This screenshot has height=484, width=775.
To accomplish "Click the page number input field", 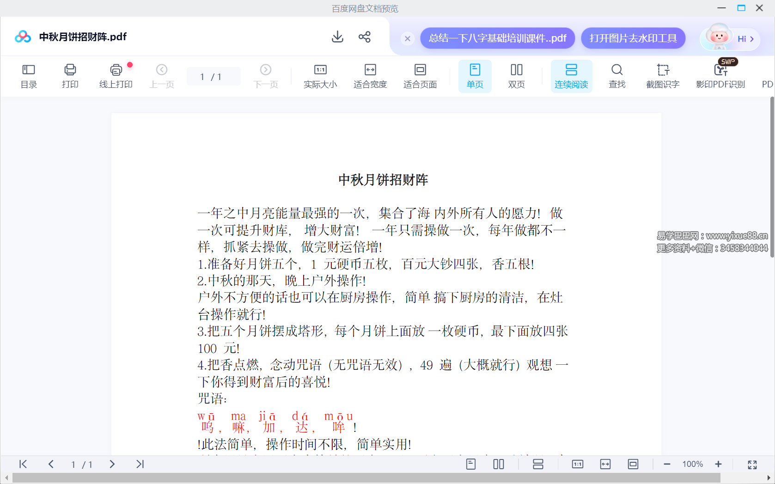I will (x=214, y=76).
